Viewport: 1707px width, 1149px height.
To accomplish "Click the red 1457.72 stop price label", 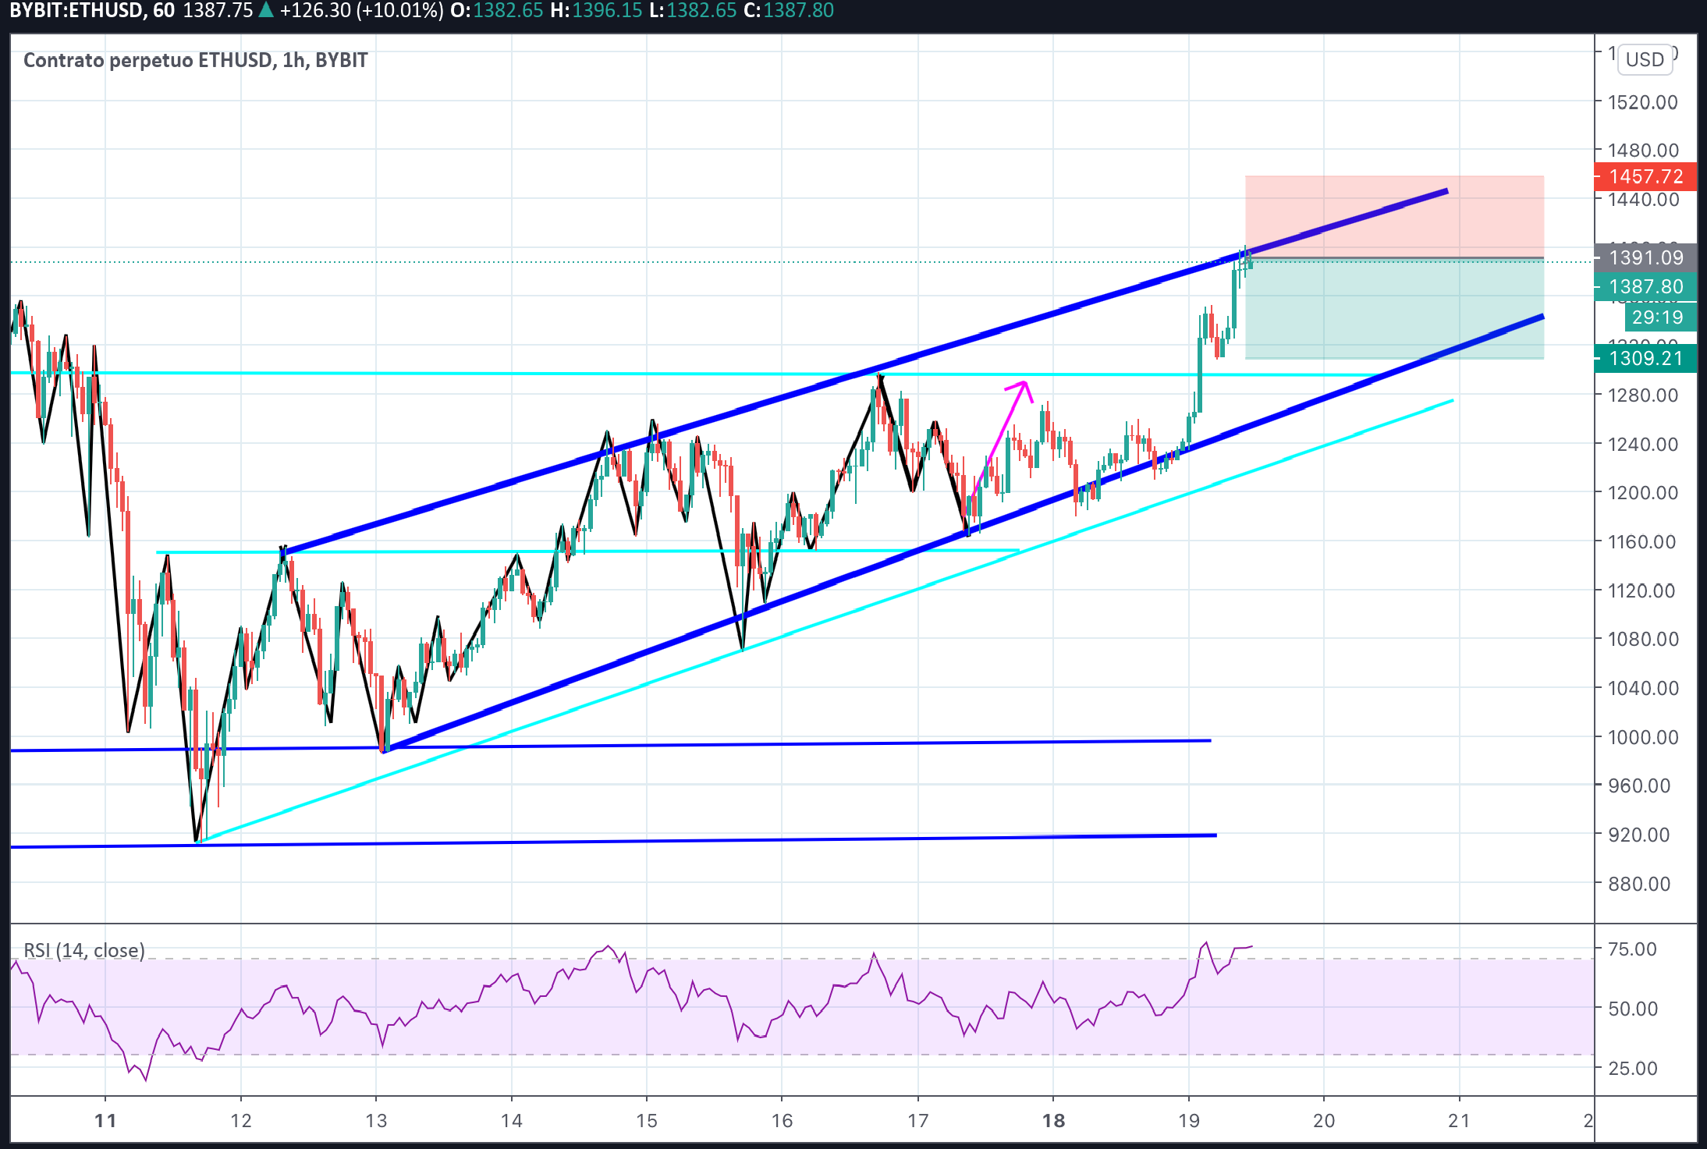I will click(x=1646, y=177).
